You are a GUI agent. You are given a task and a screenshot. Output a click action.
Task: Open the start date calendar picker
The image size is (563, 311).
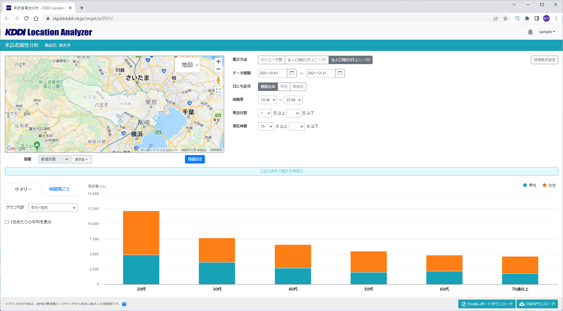291,73
